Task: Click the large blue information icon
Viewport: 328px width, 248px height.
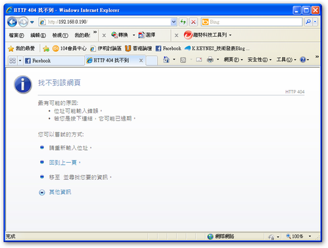Action: click(x=23, y=85)
